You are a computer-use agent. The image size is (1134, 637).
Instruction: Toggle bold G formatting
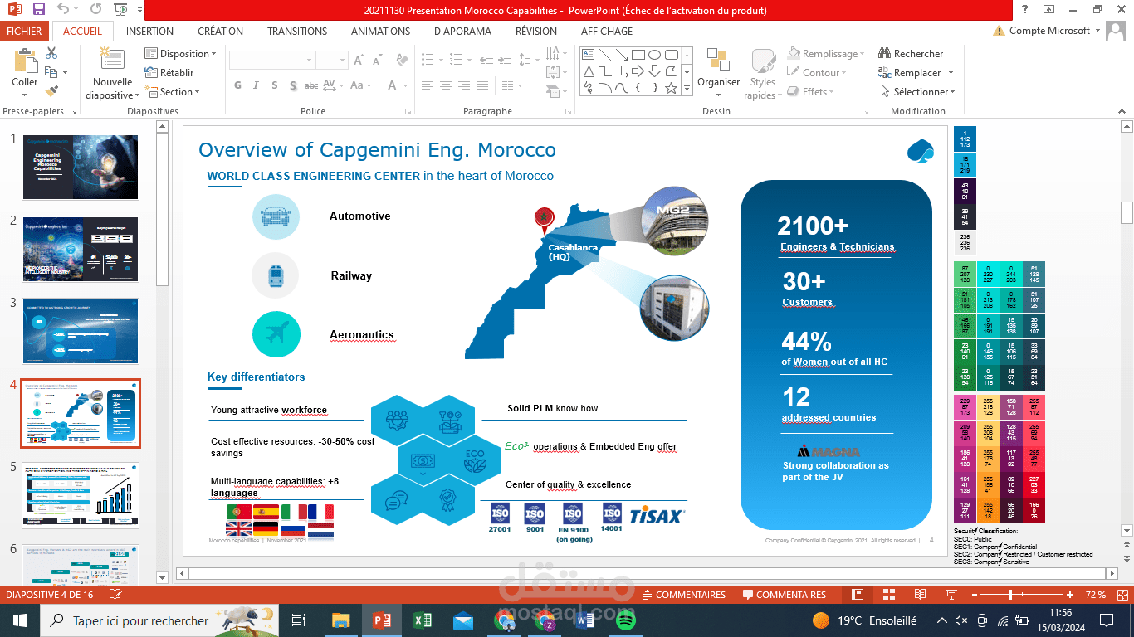coord(237,85)
